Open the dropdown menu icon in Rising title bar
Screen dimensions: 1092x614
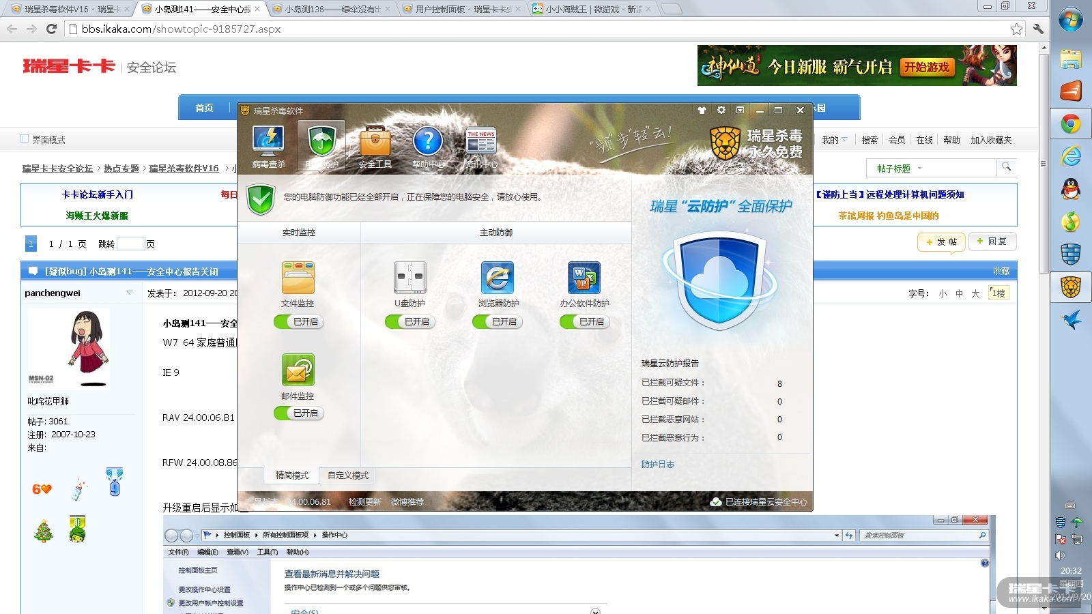[x=741, y=110]
